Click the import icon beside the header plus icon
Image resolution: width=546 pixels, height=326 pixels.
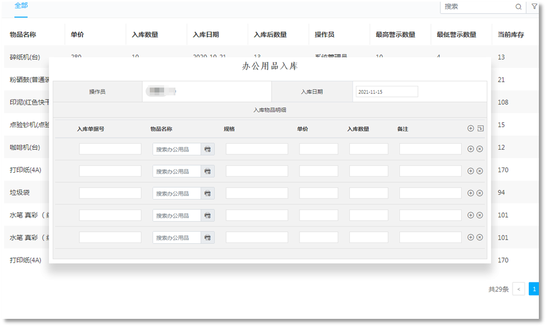tap(480, 128)
